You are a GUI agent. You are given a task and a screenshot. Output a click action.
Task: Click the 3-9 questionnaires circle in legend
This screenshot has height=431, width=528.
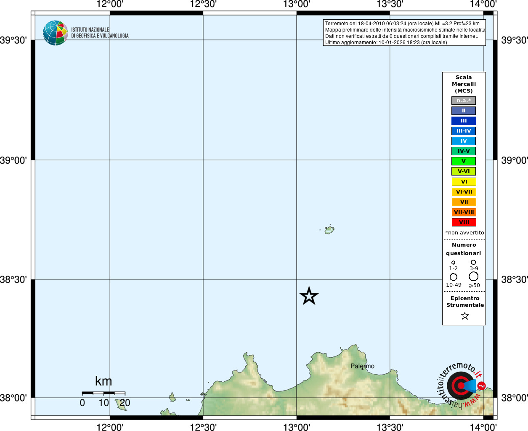[x=473, y=262]
